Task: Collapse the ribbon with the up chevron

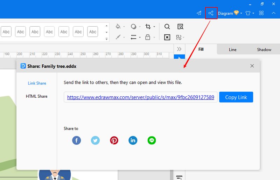Action: 274,13
